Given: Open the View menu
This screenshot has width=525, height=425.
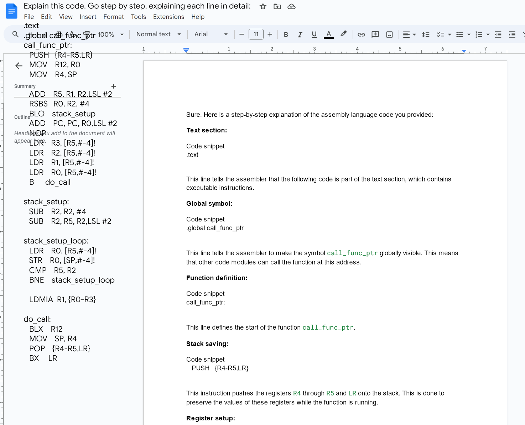Looking at the screenshot, I should pos(66,17).
